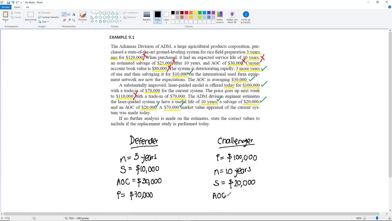Choose the Triangle shape
This screenshot has width=392, height=221.
(117, 13)
